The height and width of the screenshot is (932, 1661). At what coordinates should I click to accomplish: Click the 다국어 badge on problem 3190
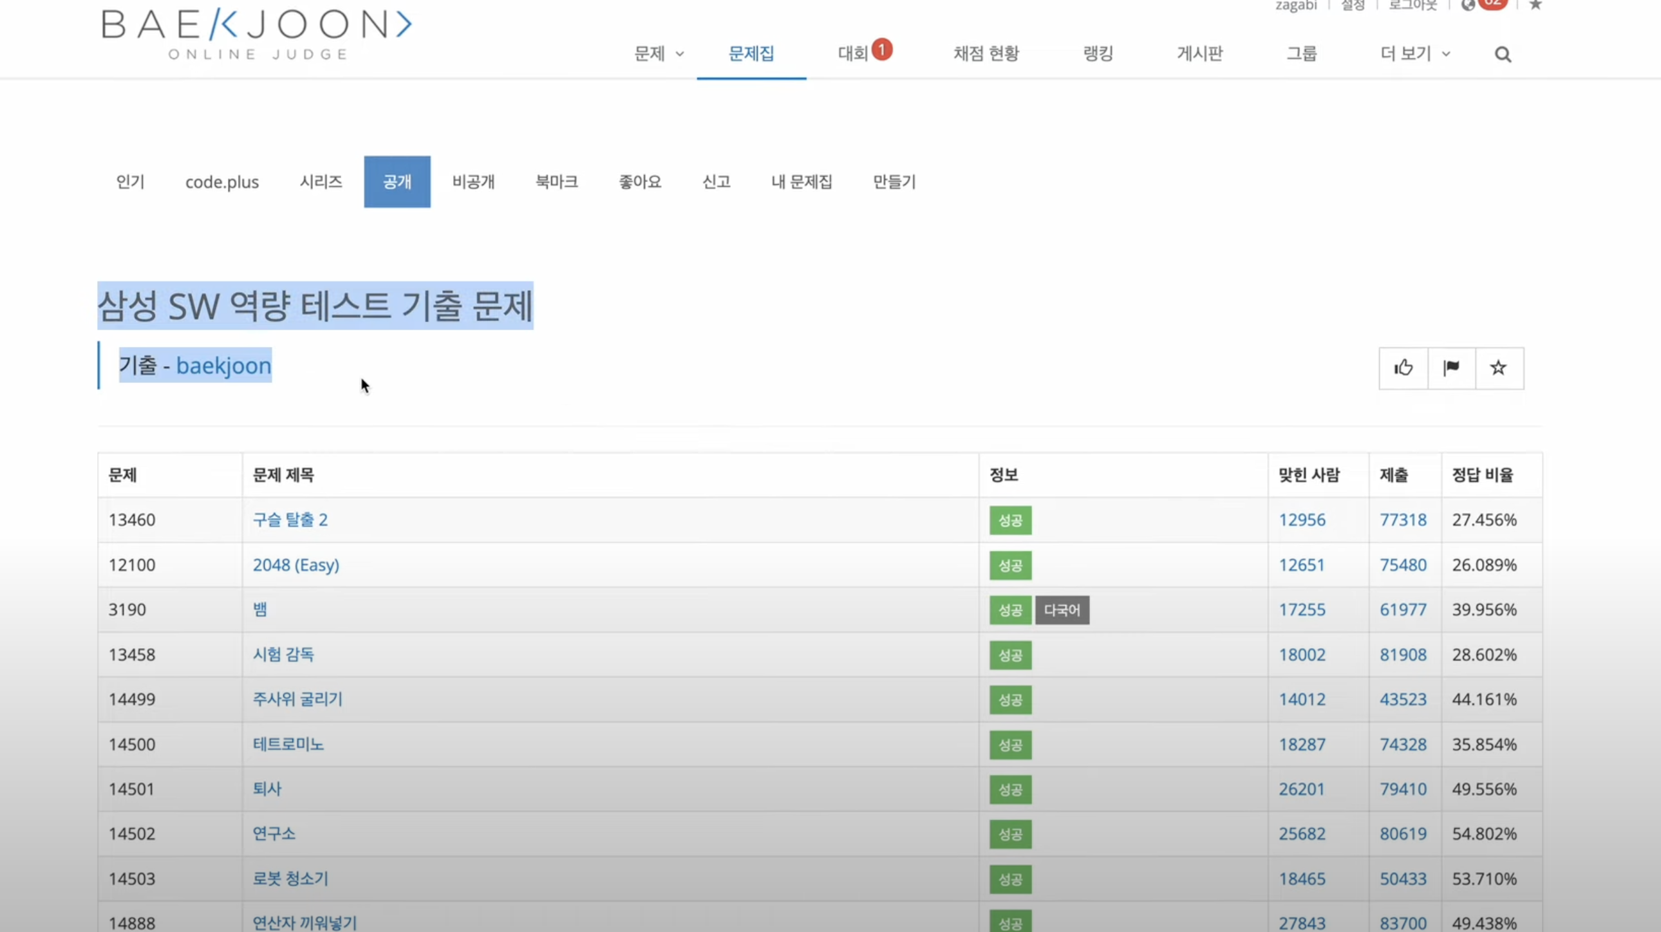pos(1062,610)
